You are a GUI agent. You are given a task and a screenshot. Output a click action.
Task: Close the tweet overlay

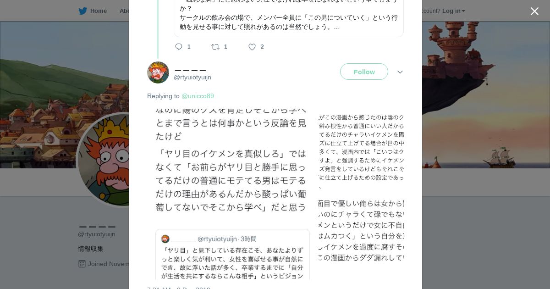tap(534, 11)
